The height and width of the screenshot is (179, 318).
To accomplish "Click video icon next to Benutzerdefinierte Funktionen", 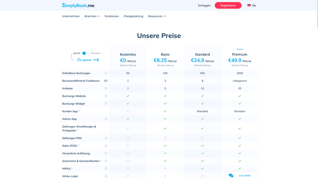I will [x=106, y=81].
